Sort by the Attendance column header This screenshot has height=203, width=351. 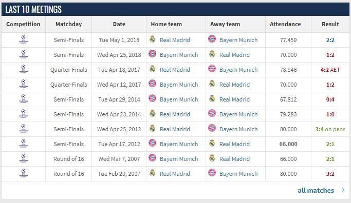(285, 24)
